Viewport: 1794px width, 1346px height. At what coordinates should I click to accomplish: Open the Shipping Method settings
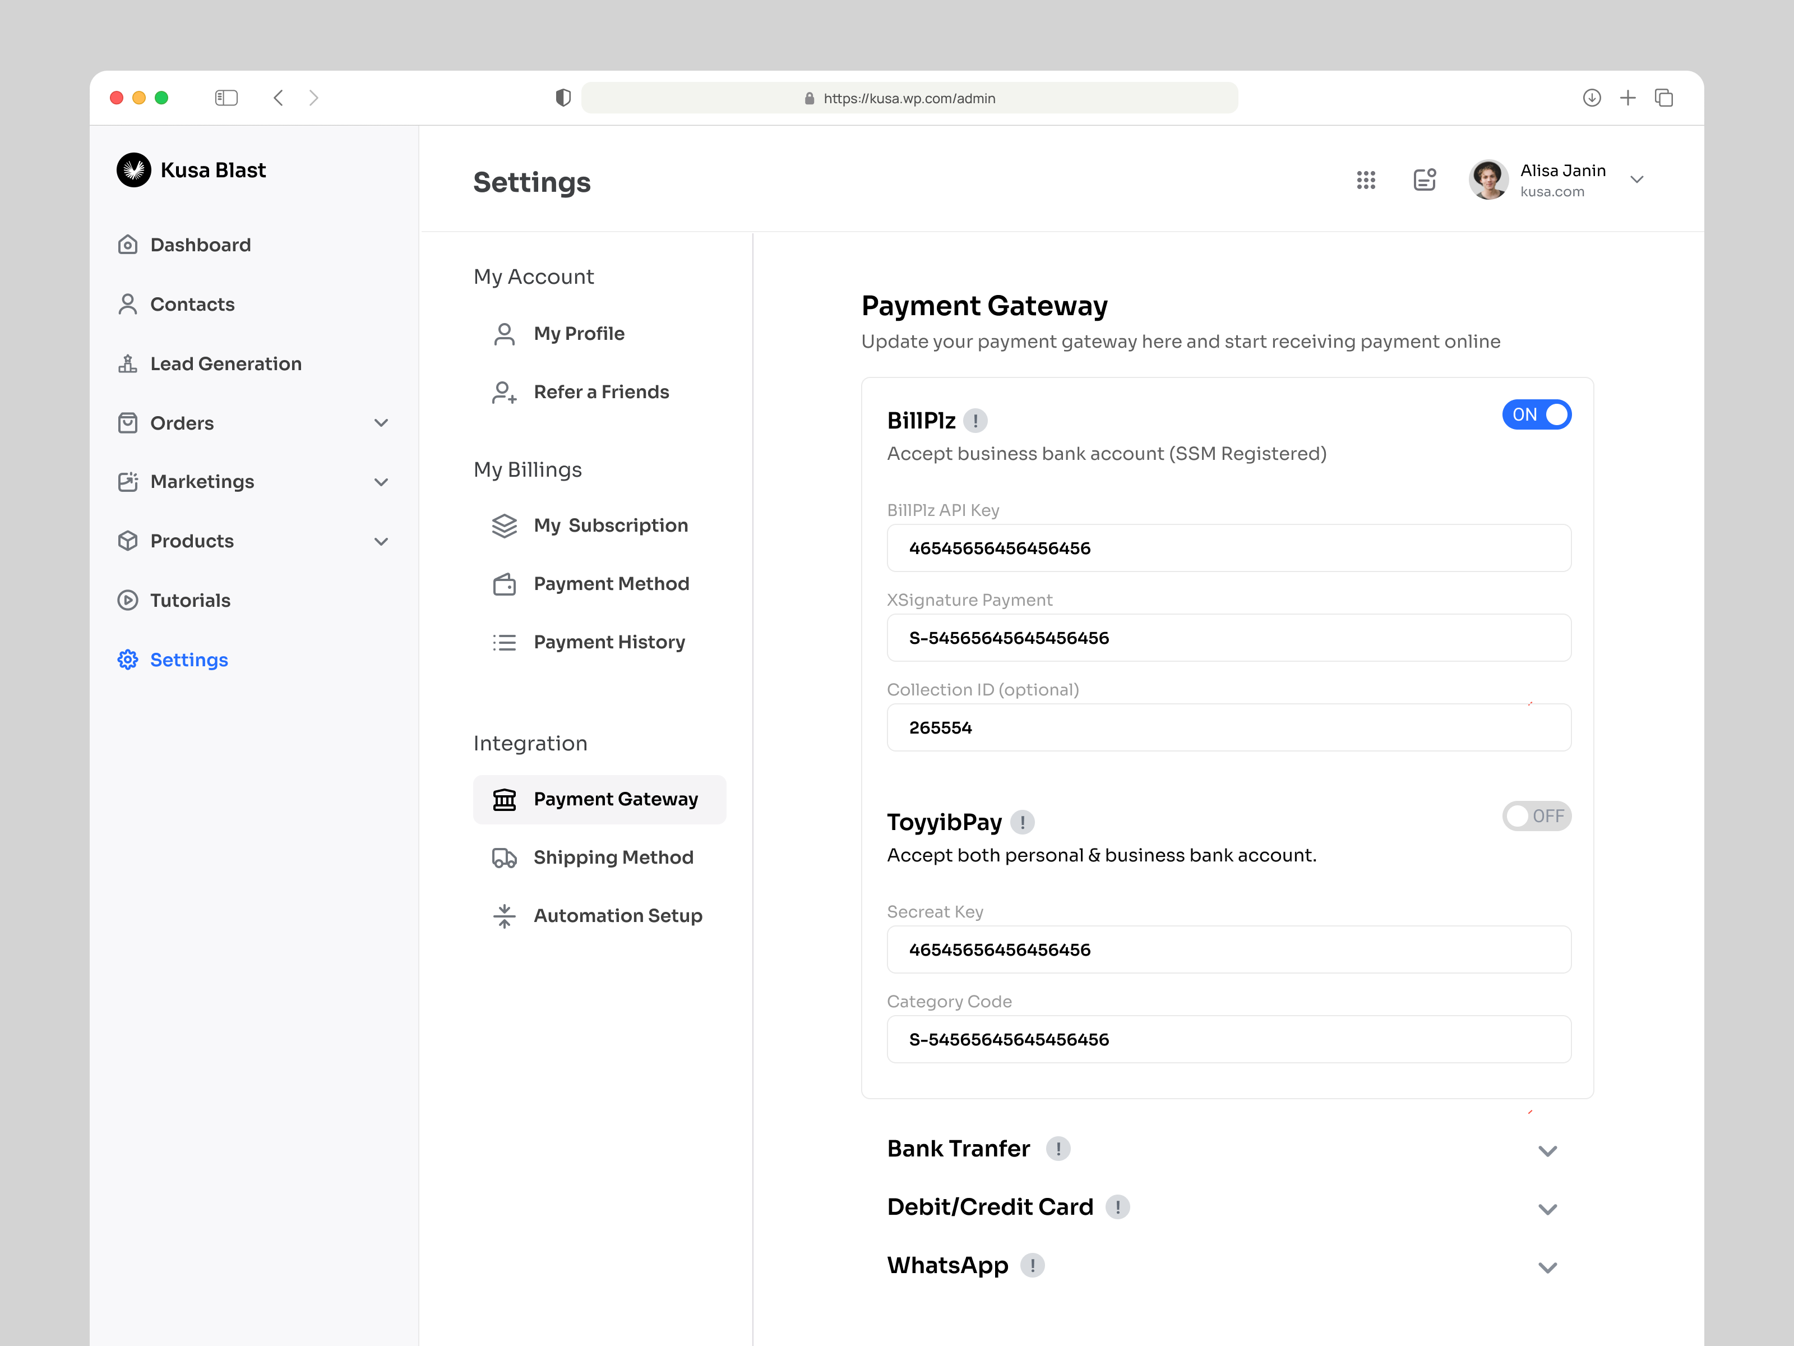613,857
